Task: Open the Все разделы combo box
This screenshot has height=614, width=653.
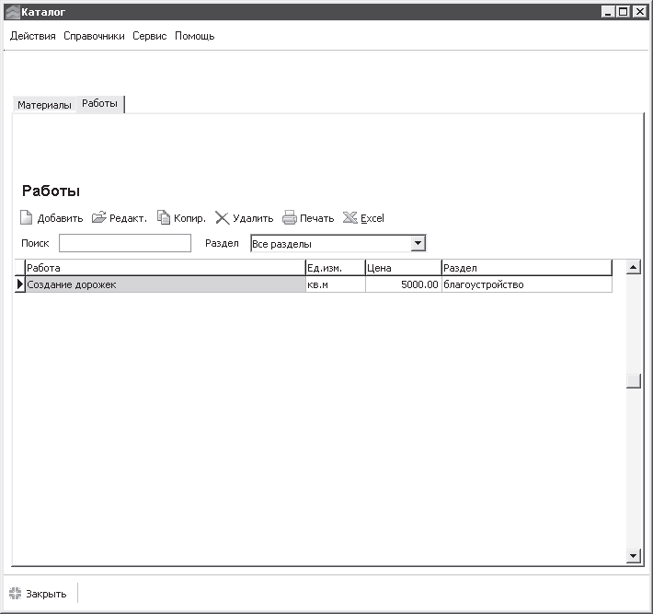Action: point(338,243)
